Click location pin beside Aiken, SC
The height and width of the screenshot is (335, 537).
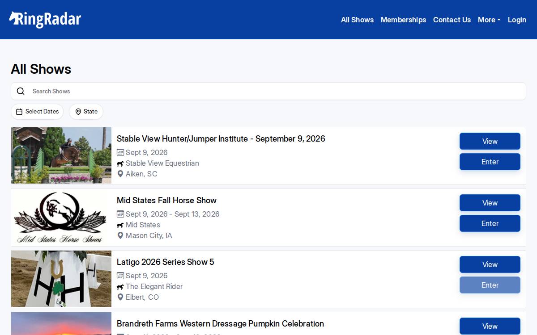pyautogui.click(x=120, y=174)
